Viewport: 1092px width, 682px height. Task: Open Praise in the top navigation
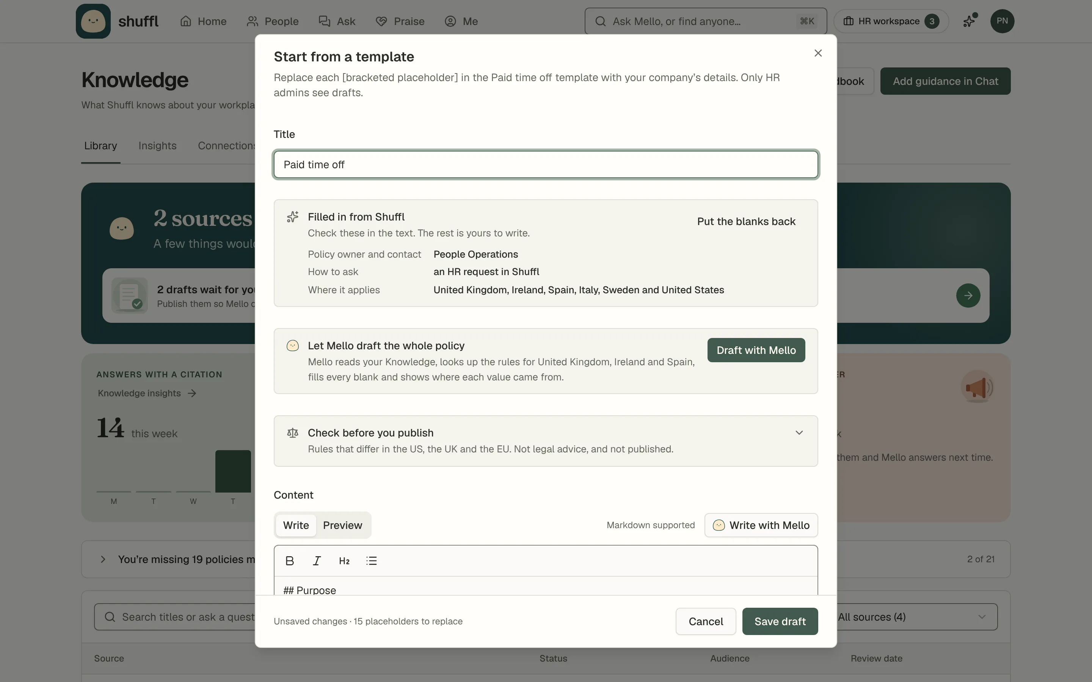click(400, 21)
